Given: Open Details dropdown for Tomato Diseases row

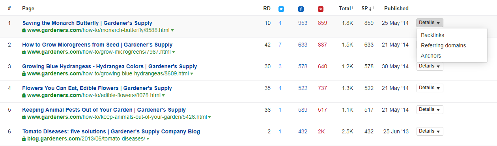Looking at the screenshot, I should [430, 131].
